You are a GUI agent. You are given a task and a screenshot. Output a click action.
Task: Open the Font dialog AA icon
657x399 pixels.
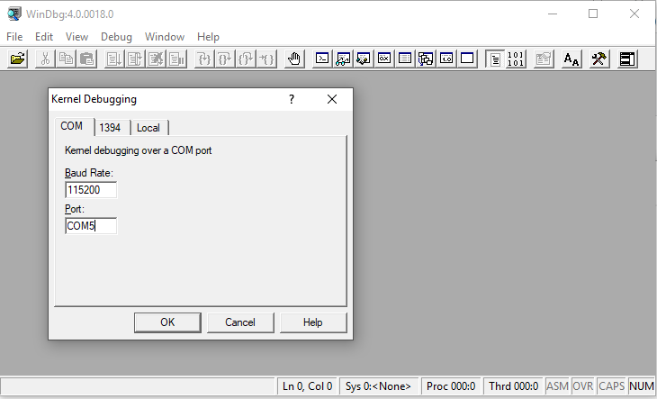571,59
